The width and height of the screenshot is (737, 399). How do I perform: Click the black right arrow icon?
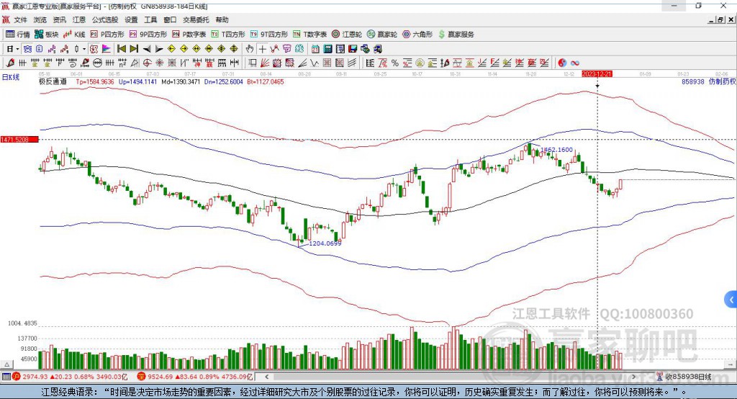(159, 49)
